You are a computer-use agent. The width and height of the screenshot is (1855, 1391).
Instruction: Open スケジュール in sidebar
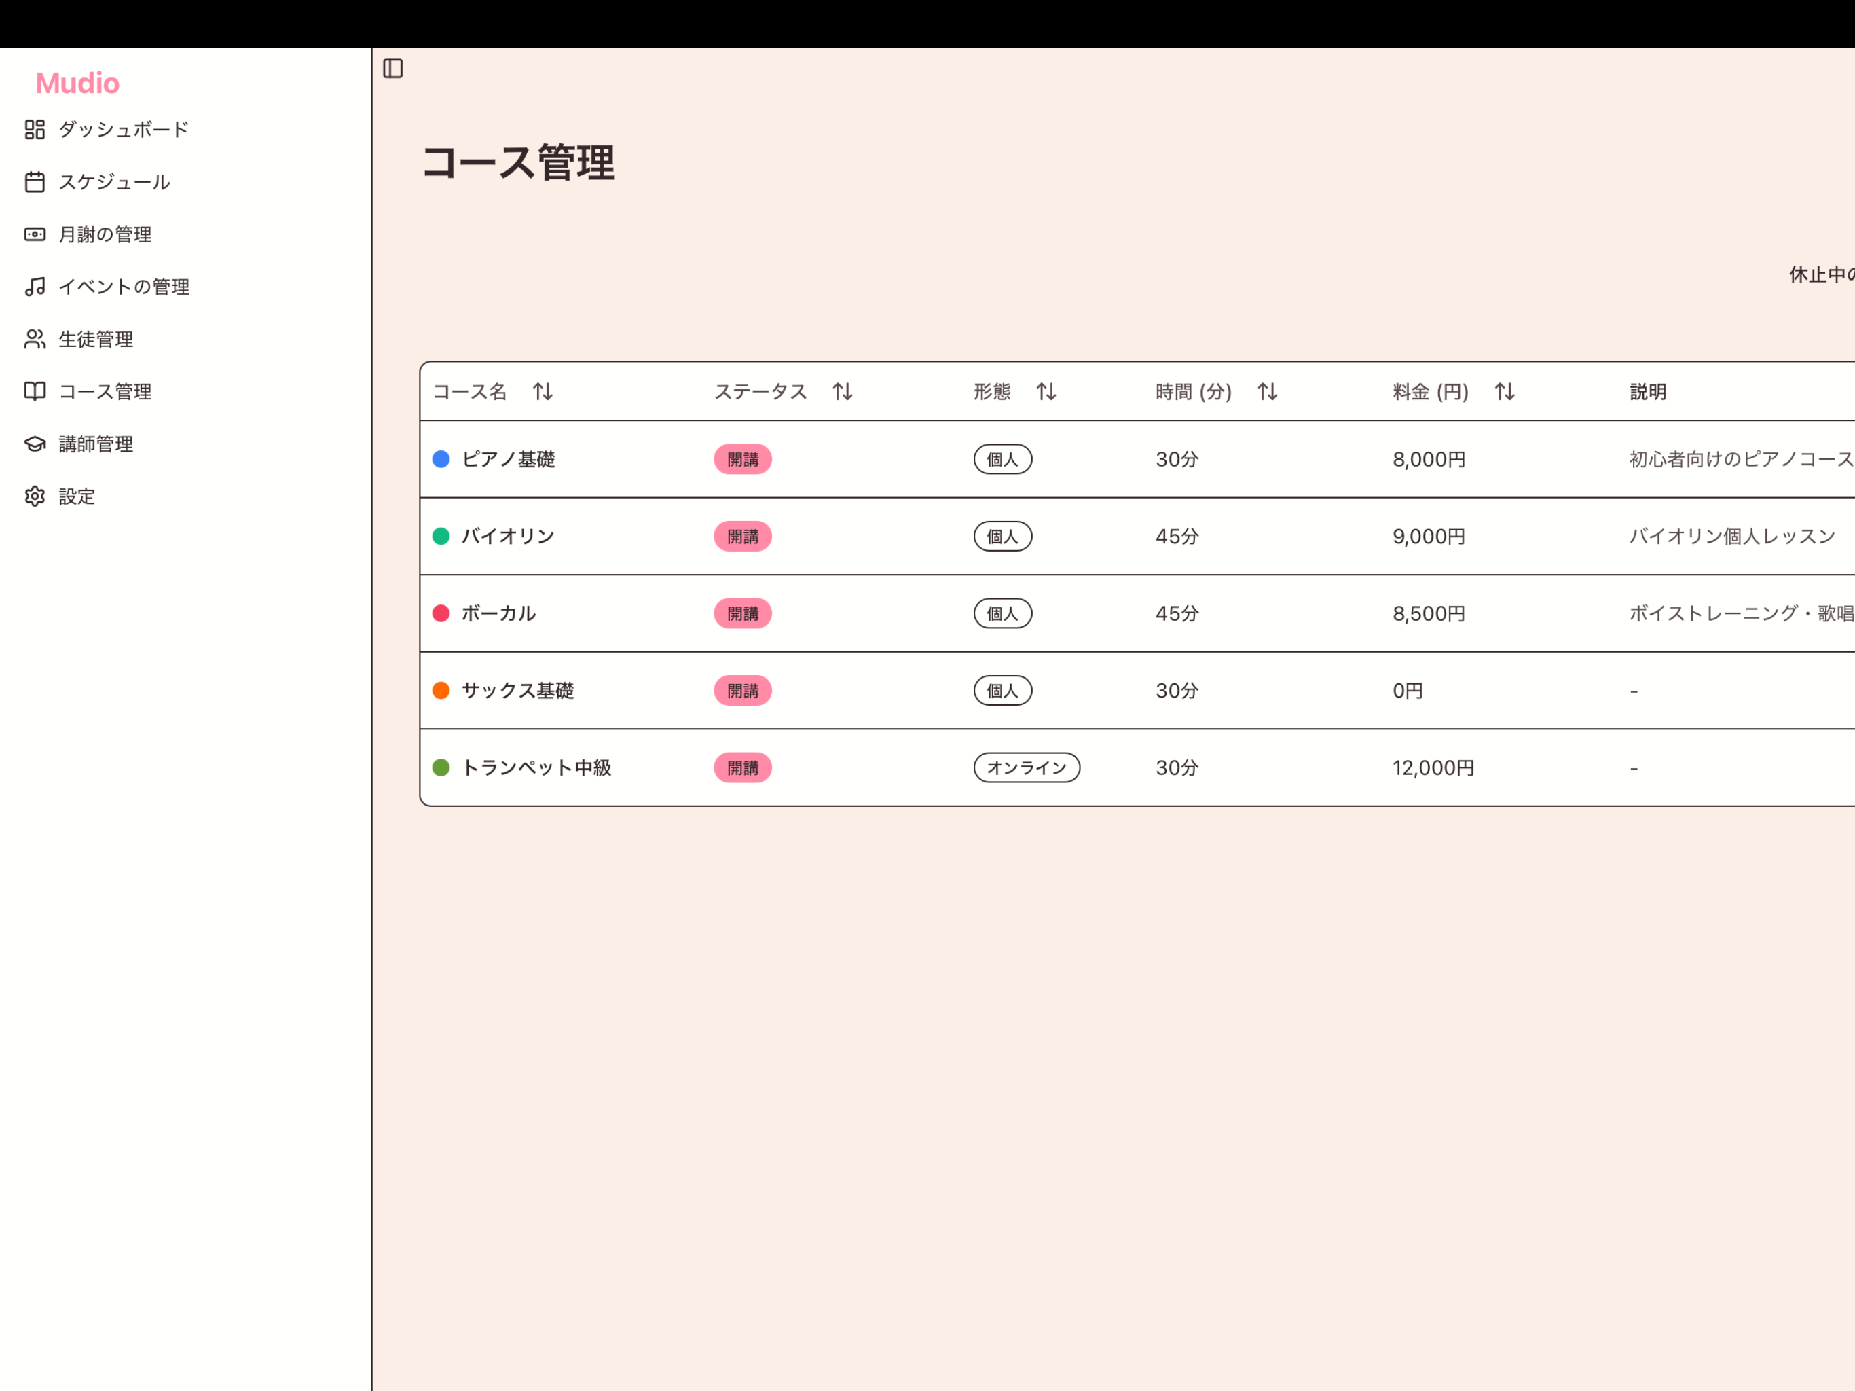pos(114,182)
